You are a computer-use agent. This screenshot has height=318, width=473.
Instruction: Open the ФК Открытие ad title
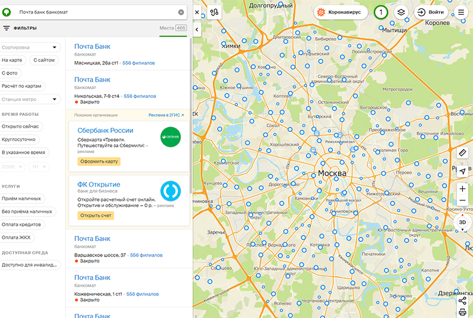coord(99,184)
